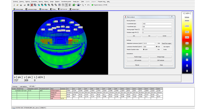The width and height of the screenshot is (206, 109).
Task: Click the film strip capture icon
Action: [x=28, y=5]
